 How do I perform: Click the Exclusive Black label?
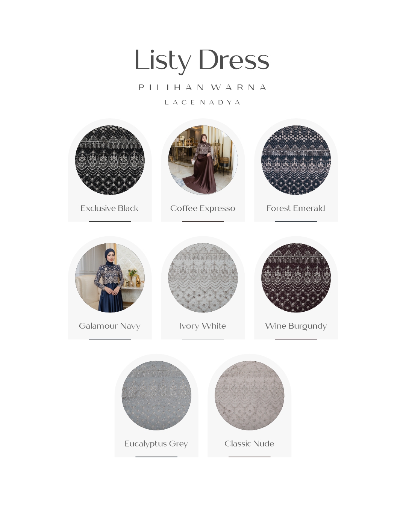pyautogui.click(x=109, y=208)
